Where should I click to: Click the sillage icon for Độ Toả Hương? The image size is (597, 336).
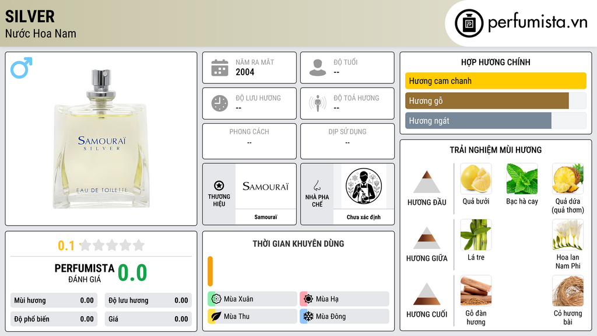318,103
